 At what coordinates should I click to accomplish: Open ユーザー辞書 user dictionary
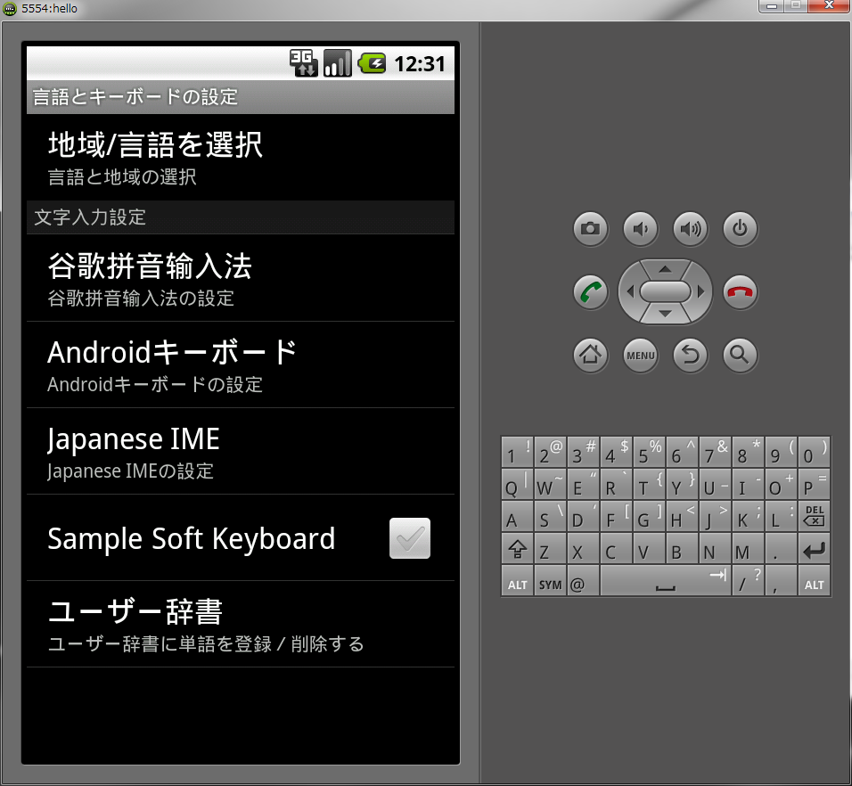coord(241,624)
